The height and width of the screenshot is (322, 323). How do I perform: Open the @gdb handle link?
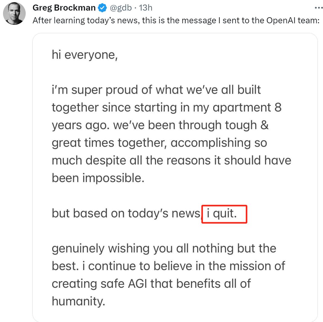pos(121,8)
